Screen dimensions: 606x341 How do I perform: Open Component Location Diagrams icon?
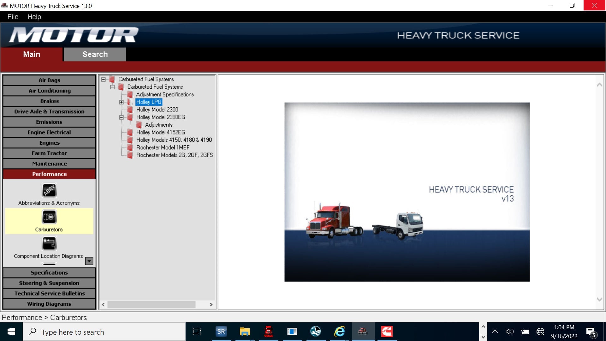click(x=49, y=243)
